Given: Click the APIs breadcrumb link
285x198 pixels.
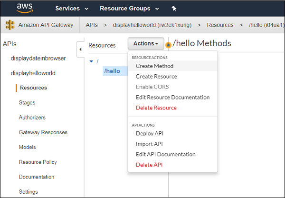Looking at the screenshot, I should (92, 25).
